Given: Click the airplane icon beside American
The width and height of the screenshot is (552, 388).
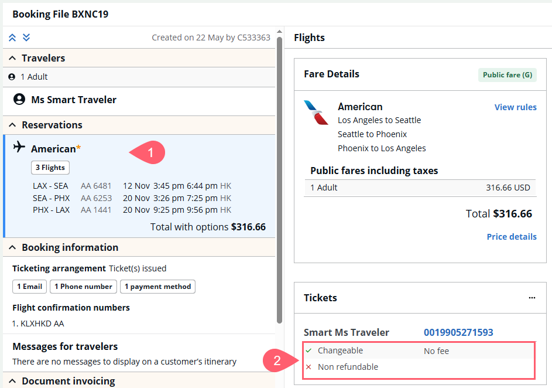Looking at the screenshot, I should pos(19,147).
